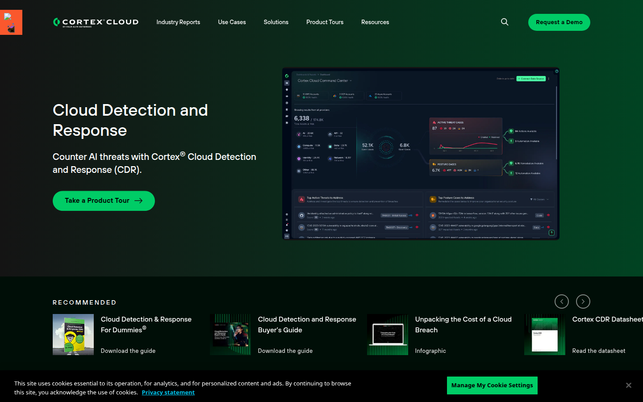
Task: Close the cookie banner with X
Action: tap(629, 385)
